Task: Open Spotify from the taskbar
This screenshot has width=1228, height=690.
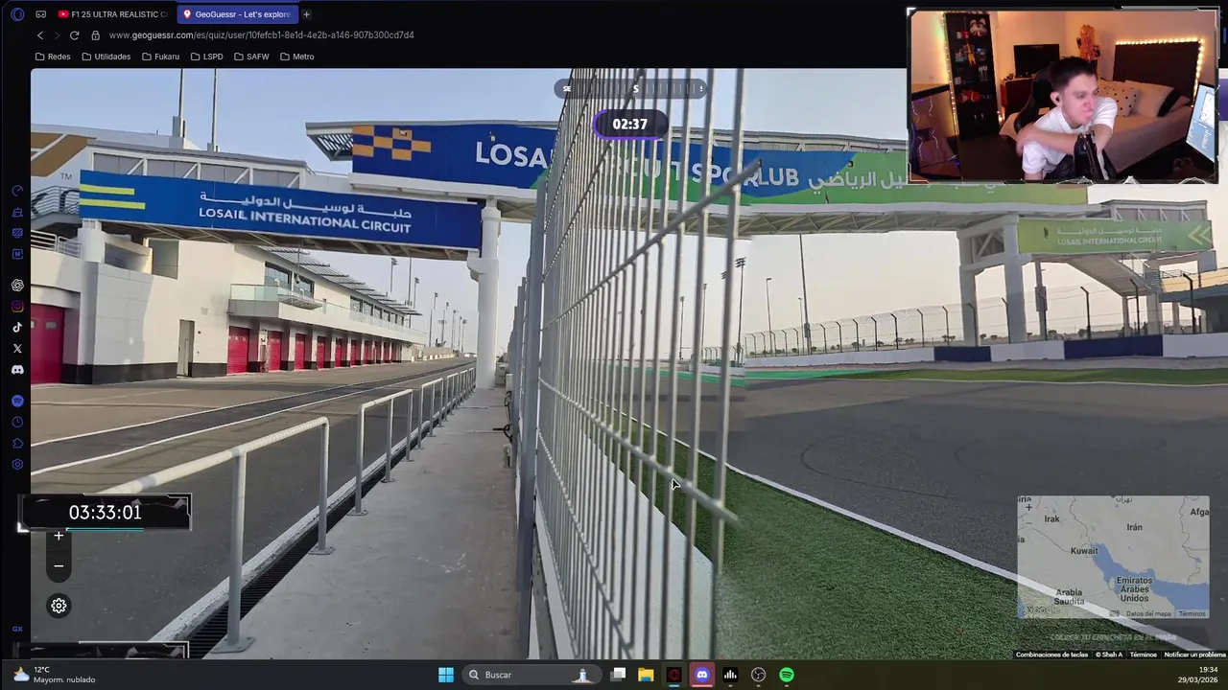Action: (787, 675)
